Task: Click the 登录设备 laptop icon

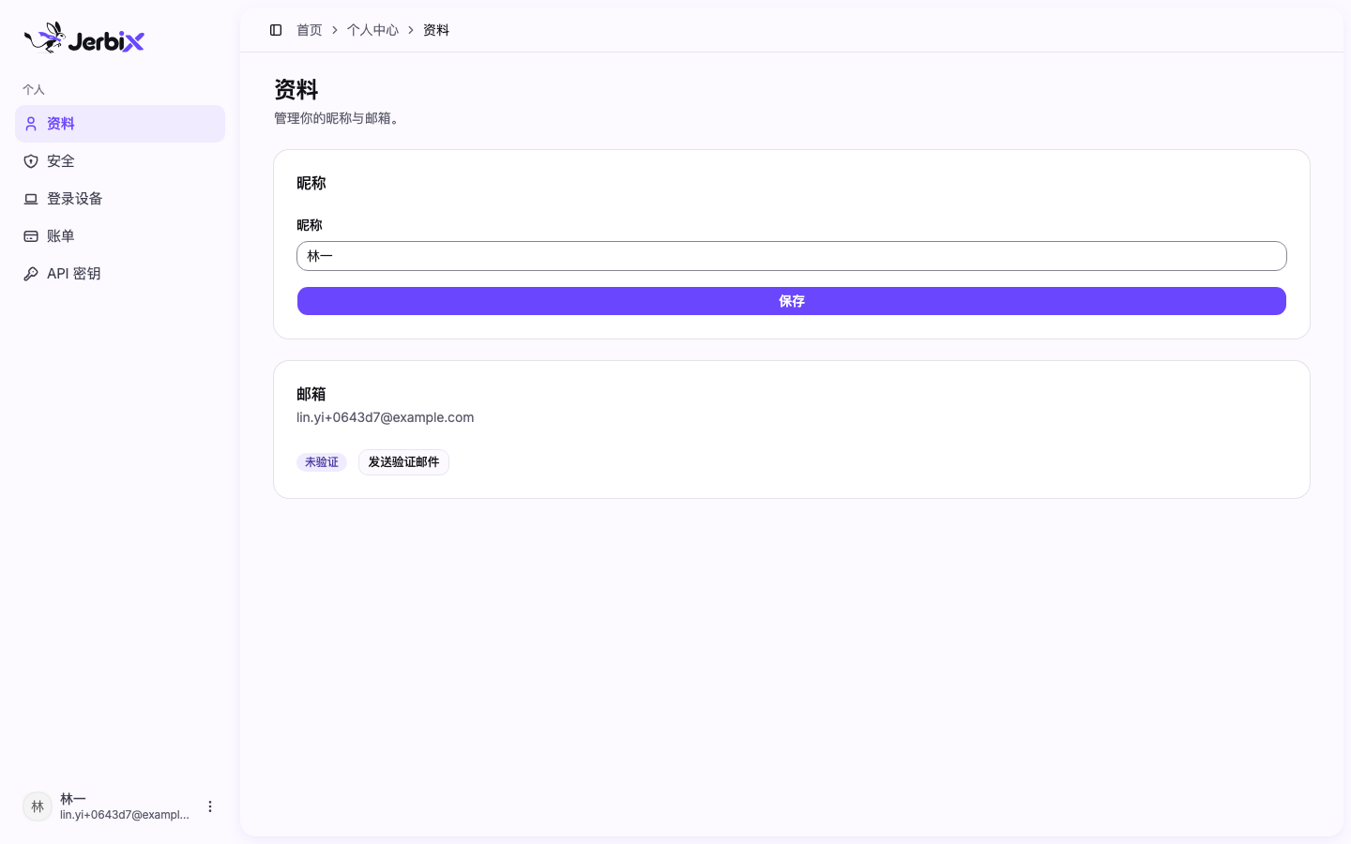Action: [31, 199]
